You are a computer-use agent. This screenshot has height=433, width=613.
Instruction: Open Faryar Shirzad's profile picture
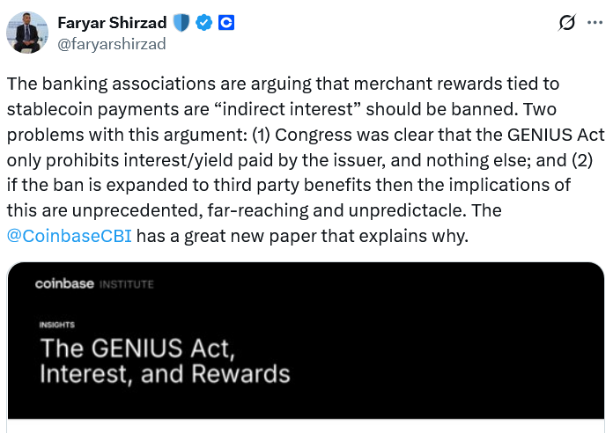point(27,33)
